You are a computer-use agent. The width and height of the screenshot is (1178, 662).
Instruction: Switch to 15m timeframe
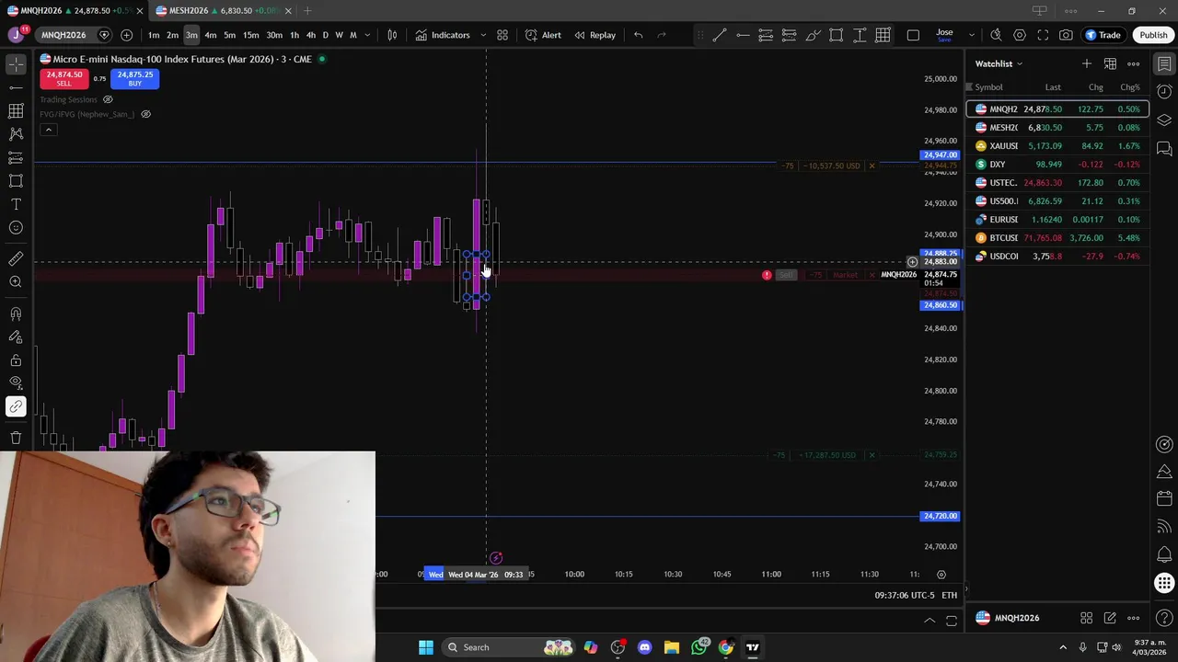click(x=250, y=35)
